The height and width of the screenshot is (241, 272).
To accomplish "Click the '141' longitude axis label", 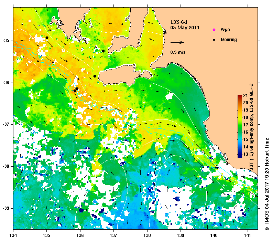I will coord(248,235).
